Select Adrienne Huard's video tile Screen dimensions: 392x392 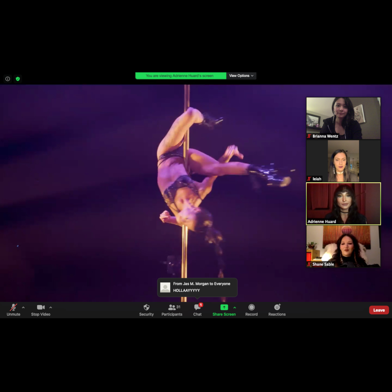(343, 204)
